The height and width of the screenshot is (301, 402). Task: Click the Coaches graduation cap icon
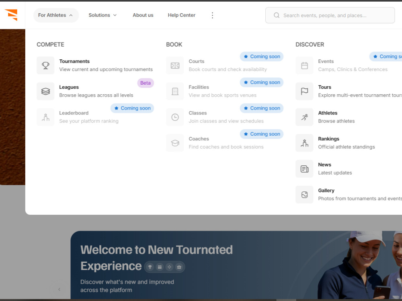coord(175,143)
